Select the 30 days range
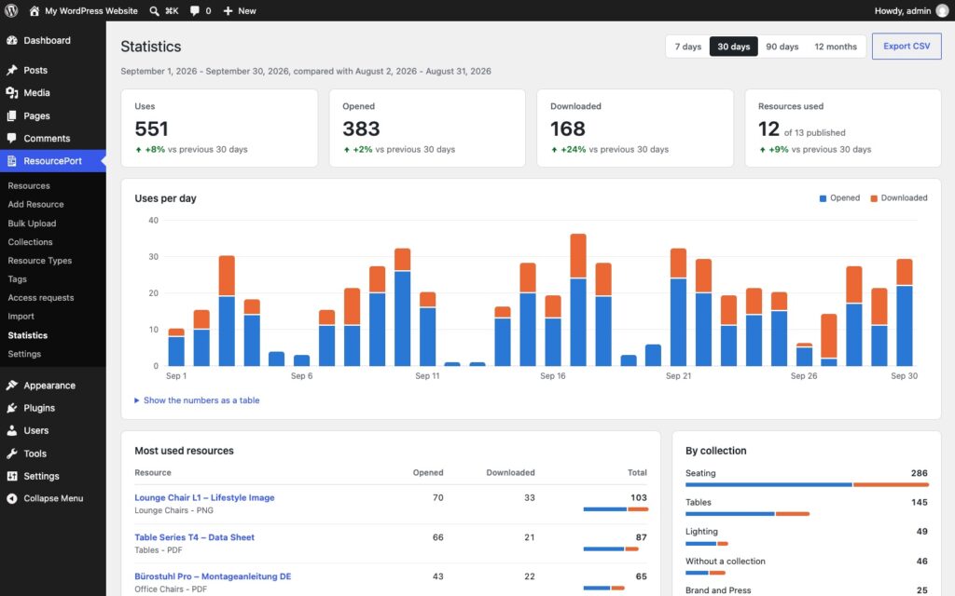The image size is (955, 596). coord(733,47)
